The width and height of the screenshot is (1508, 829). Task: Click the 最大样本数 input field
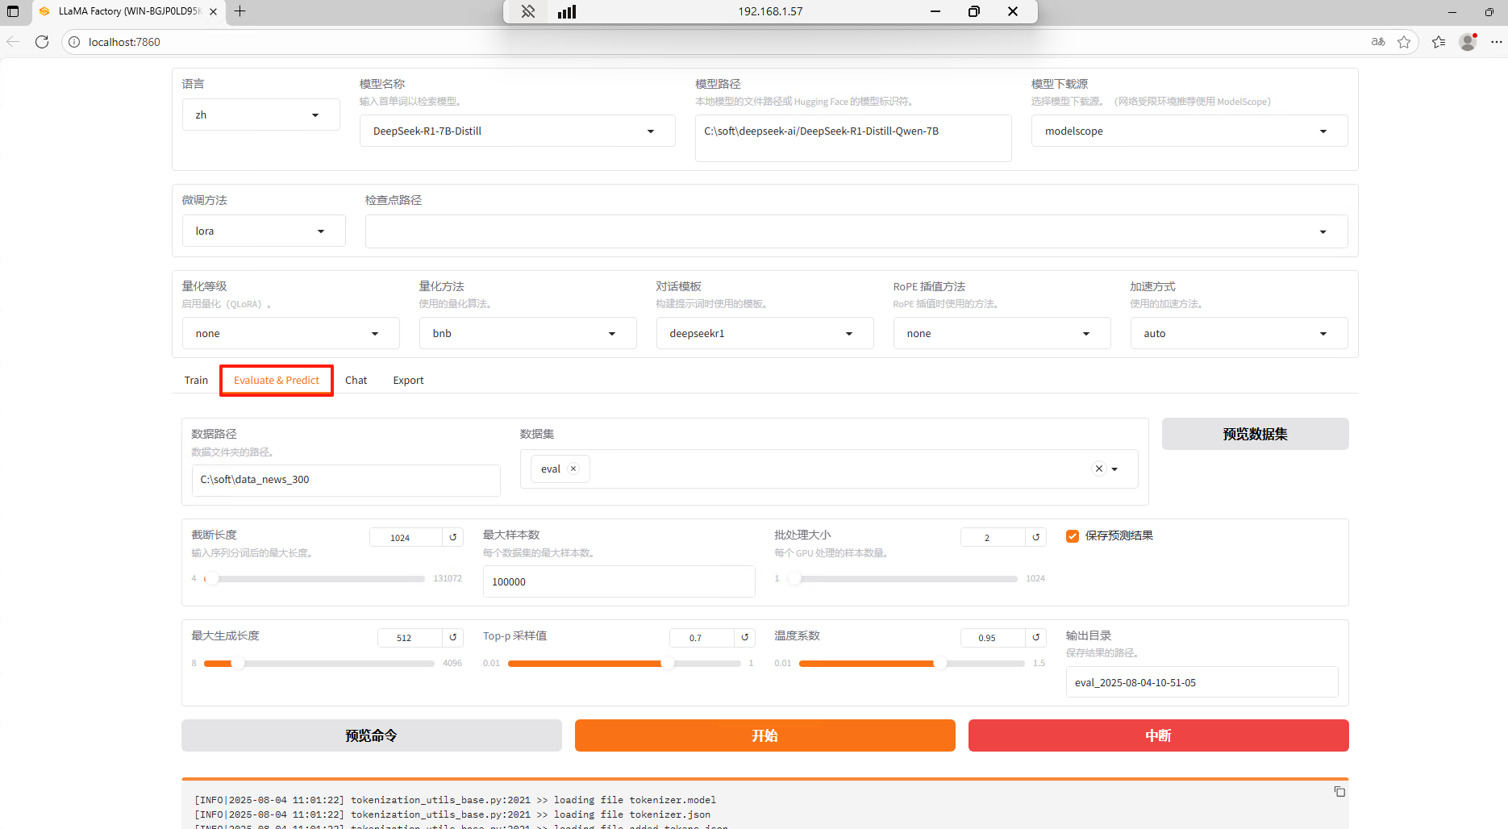pos(619,581)
